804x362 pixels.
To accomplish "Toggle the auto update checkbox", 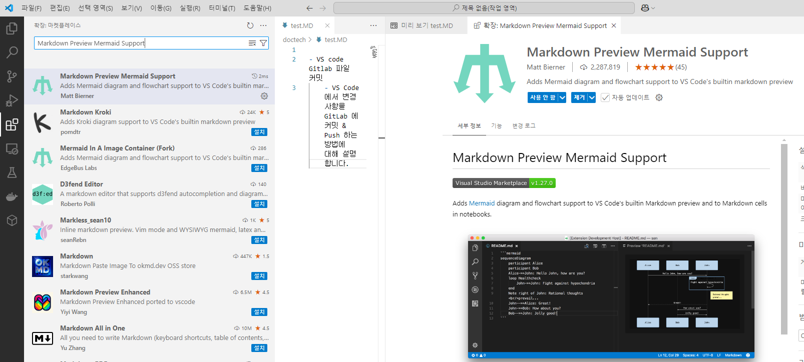I will pos(605,97).
